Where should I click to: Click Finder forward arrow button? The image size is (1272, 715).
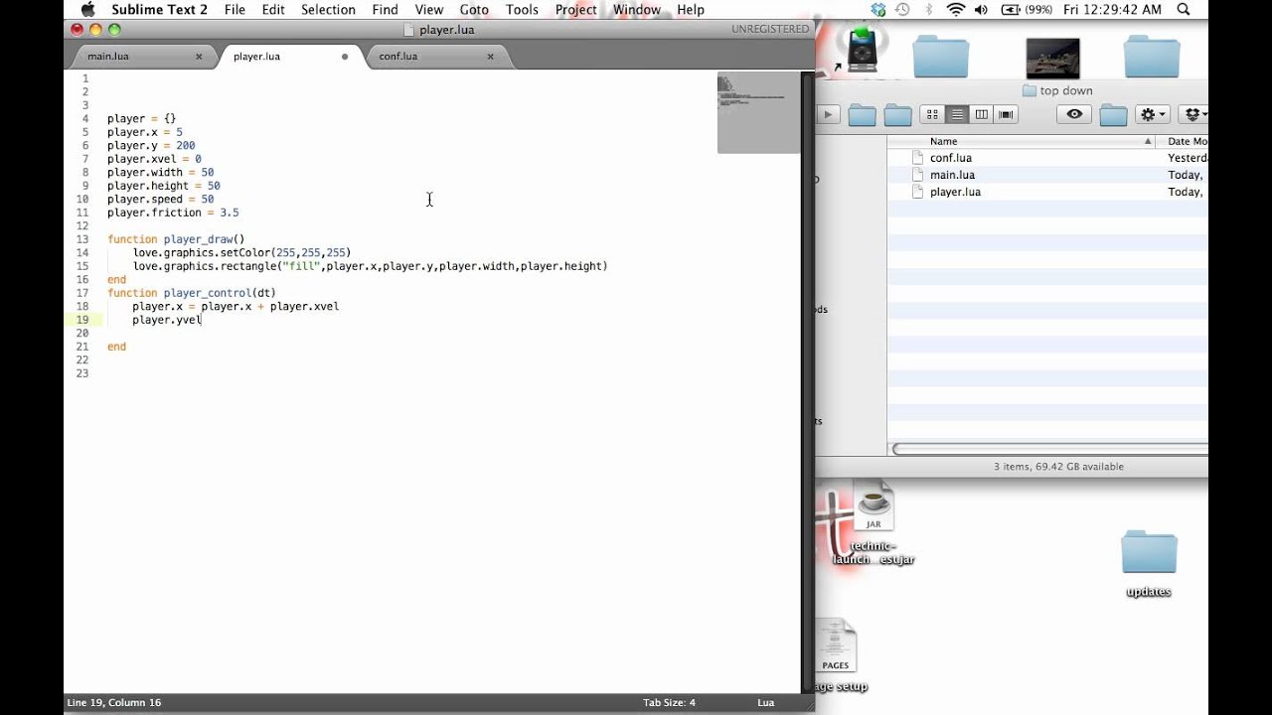[x=828, y=115]
